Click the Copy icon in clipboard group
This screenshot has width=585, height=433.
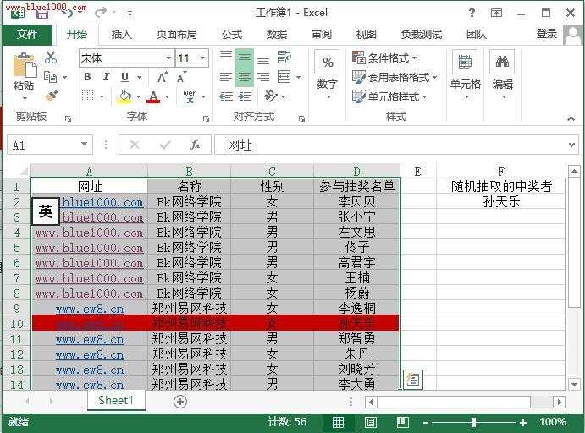click(x=50, y=77)
